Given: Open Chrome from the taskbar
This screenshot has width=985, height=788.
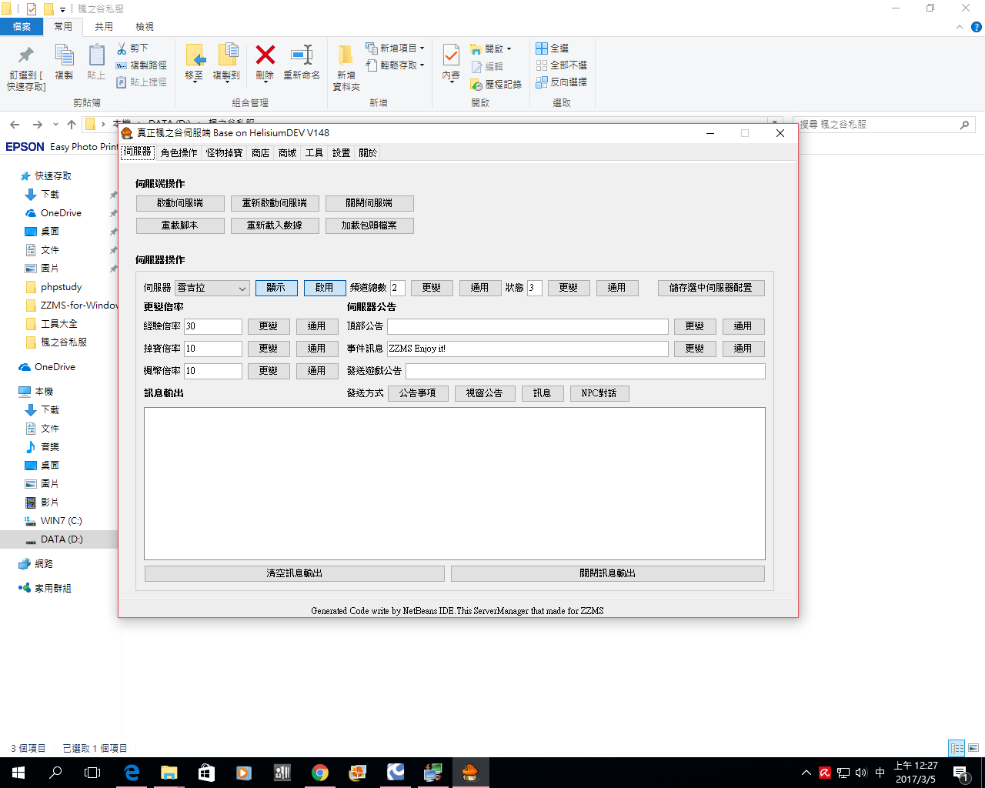Looking at the screenshot, I should coord(320,773).
